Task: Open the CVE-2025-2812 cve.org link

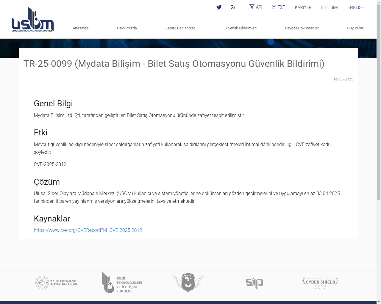Action: pyautogui.click(x=88, y=230)
